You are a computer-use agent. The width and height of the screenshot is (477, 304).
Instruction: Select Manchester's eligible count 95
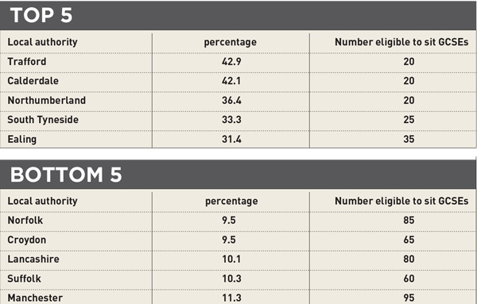coord(409,298)
